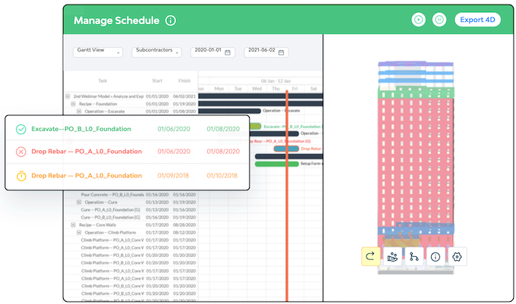This screenshot has width=516, height=304.
Task: Open the calendar for end date 2021-06-02
Action: pyautogui.click(x=281, y=52)
